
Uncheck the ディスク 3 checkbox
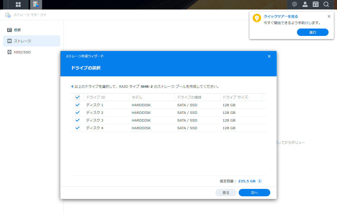click(78, 120)
